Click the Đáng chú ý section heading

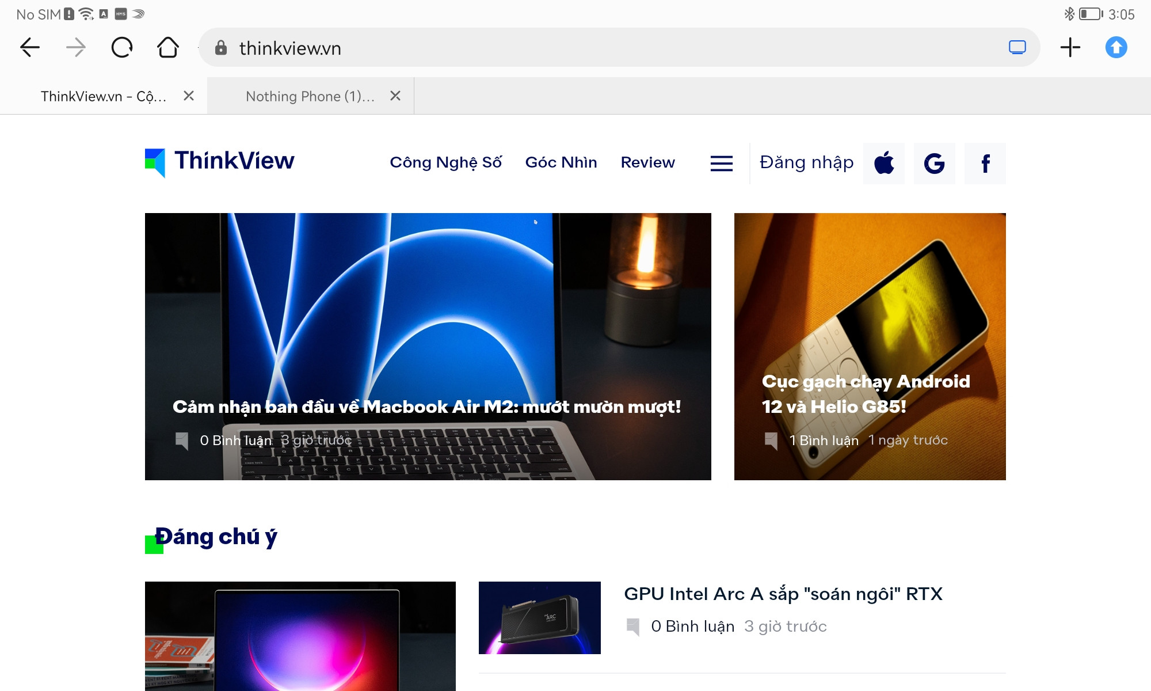coord(216,537)
